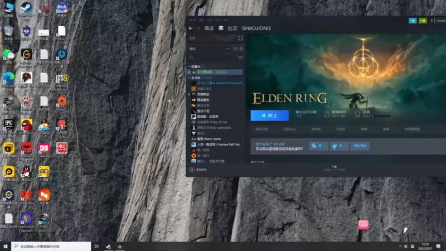The height and width of the screenshot is (251, 446).
Task: Open advanced filter options beside the search field
Action: (240, 57)
